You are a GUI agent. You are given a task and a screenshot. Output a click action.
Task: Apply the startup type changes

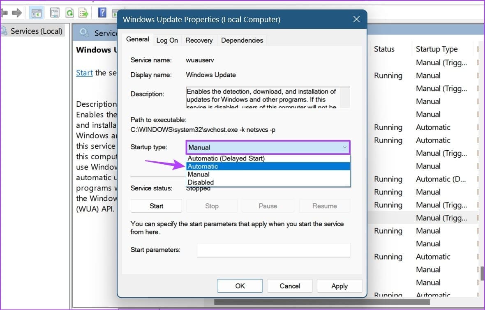point(339,286)
